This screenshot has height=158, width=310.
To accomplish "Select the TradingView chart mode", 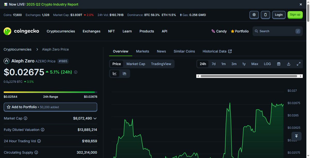I will (x=161, y=64).
